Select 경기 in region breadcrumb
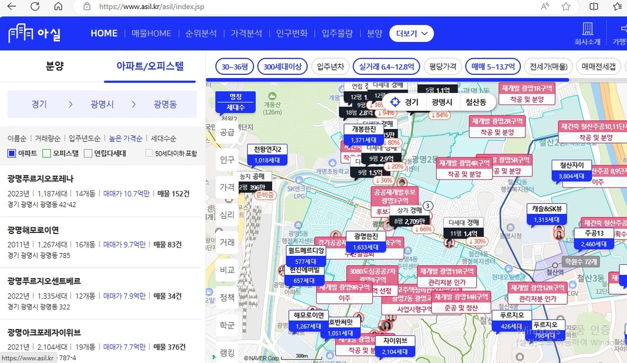The width and height of the screenshot is (627, 363). (39, 104)
